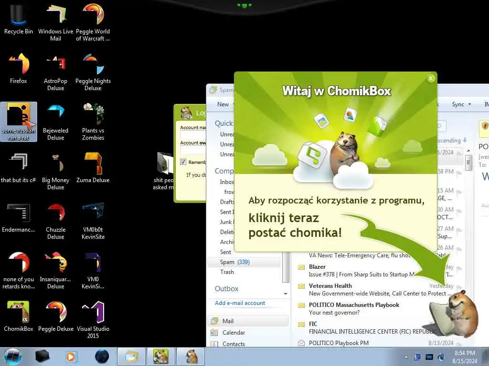Select the 'some russian ran a rat' icon
The width and height of the screenshot is (489, 366).
point(19,122)
